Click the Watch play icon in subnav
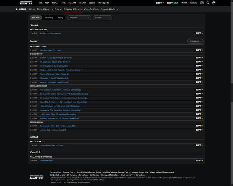The width and height of the screenshot is (233, 186). (x=17, y=9)
